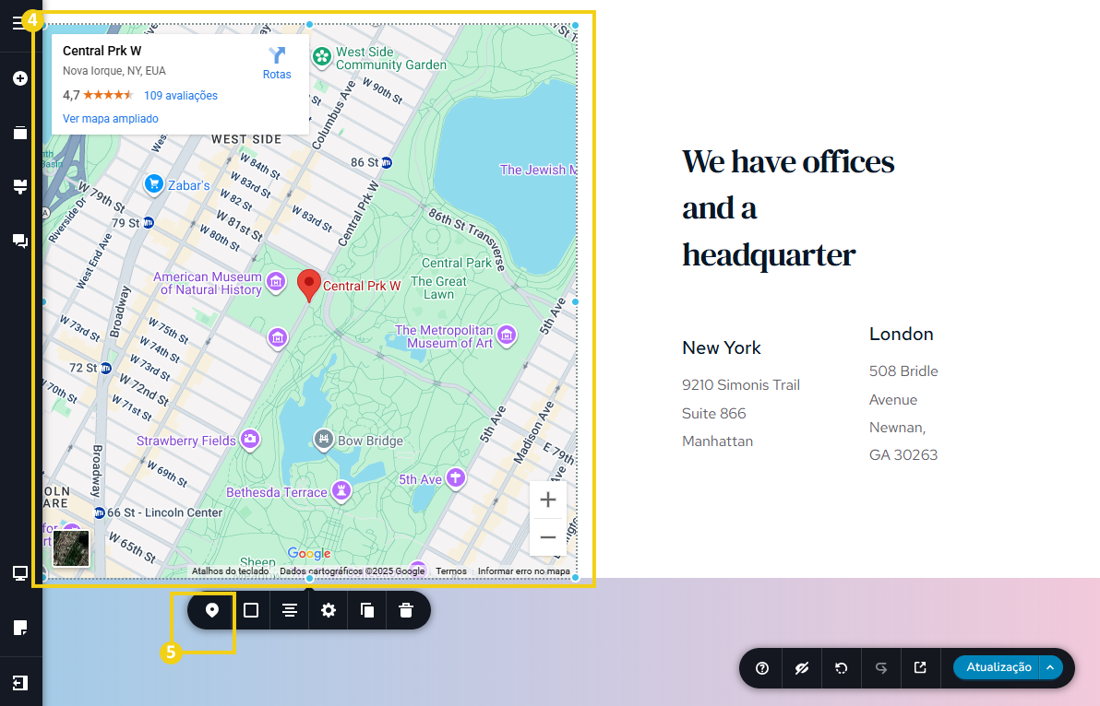Click the 72 St subway station label
The height and width of the screenshot is (706, 1100).
90,368
